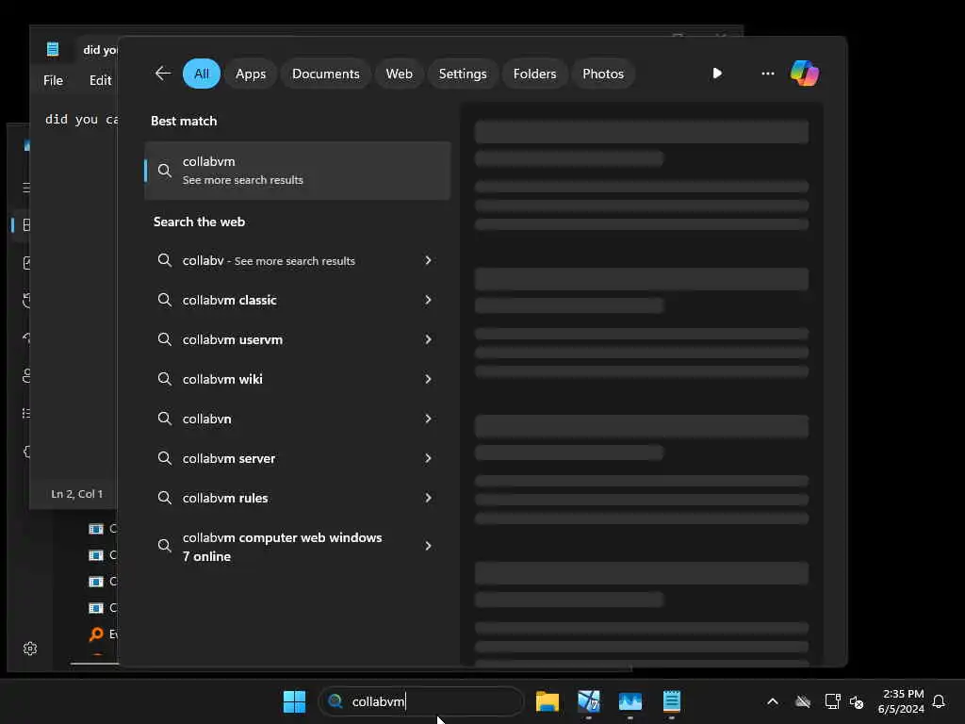Show more filters with the play arrow

click(717, 74)
